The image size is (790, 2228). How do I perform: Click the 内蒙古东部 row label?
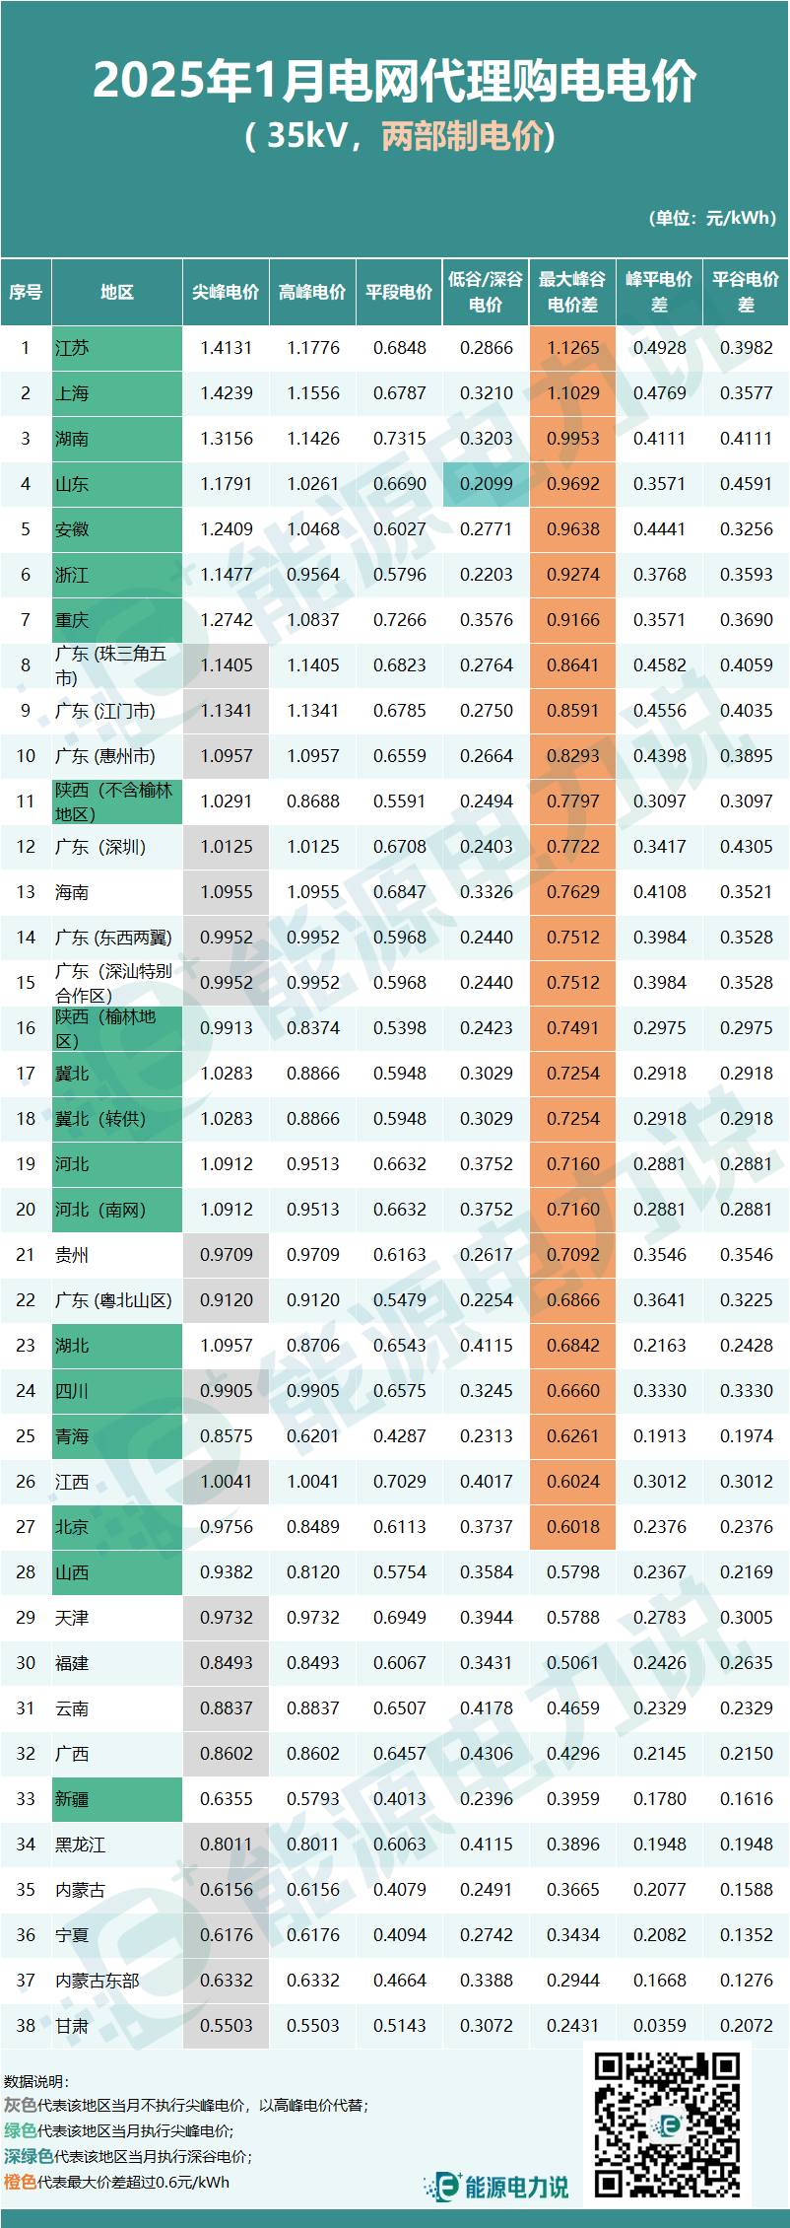tap(117, 1981)
